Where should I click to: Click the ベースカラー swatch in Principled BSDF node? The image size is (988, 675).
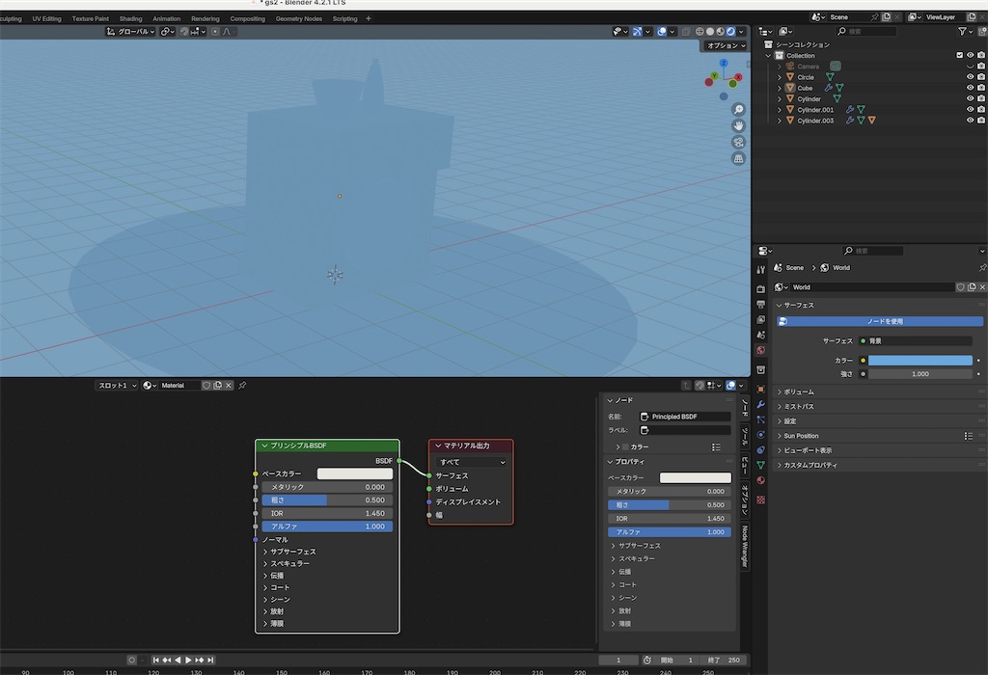point(354,473)
